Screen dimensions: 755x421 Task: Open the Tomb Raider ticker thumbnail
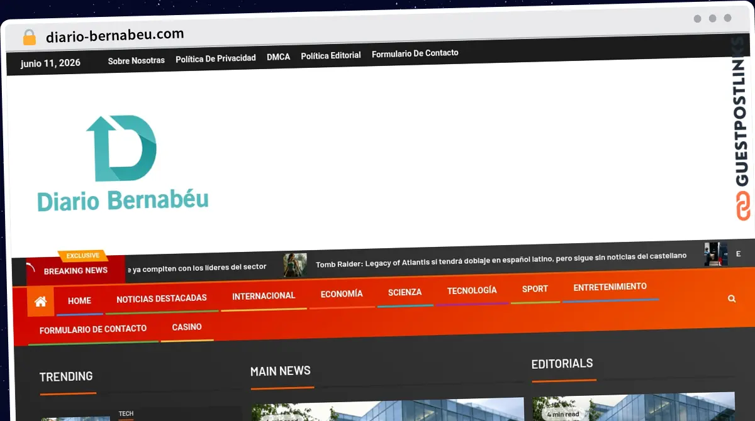pyautogui.click(x=295, y=265)
